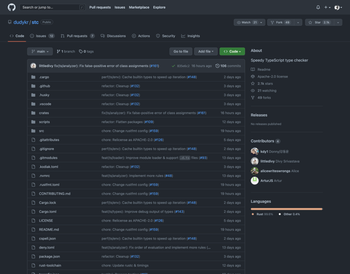Select the Code tab
The image size is (350, 274).
[17, 36]
